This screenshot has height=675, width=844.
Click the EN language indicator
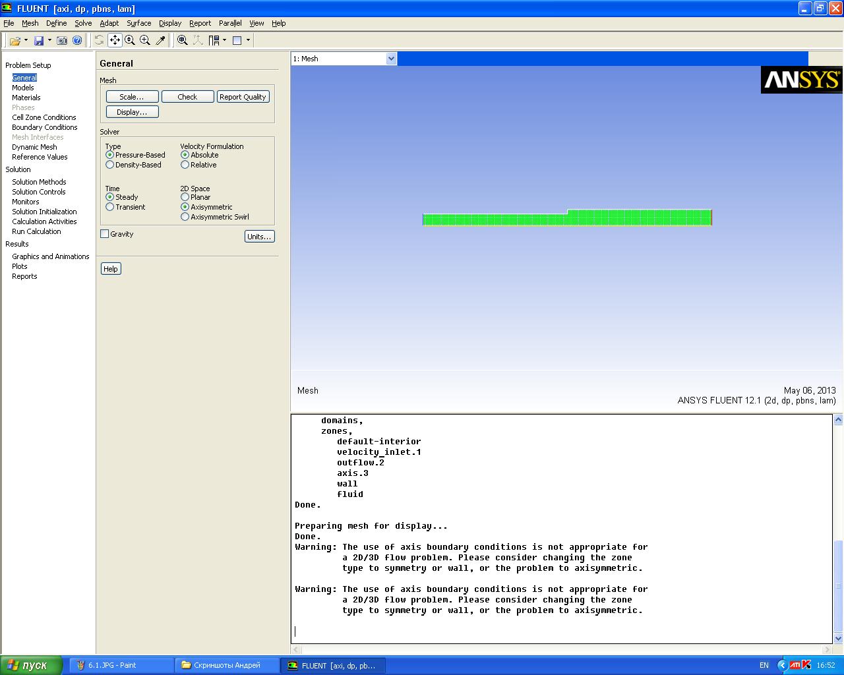(x=764, y=665)
